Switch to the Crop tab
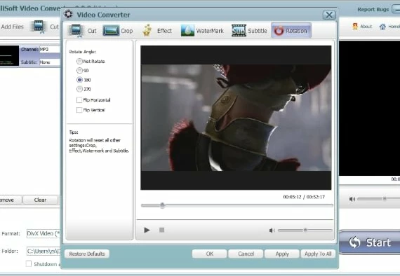 (118, 31)
